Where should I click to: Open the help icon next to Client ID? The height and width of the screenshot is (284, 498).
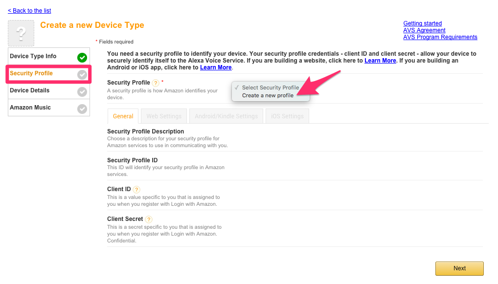136,190
